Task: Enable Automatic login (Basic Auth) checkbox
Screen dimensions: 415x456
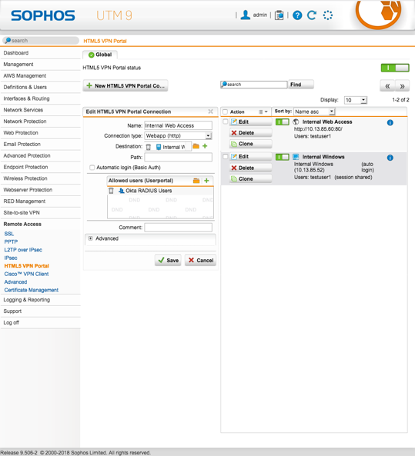Action: tap(92, 168)
